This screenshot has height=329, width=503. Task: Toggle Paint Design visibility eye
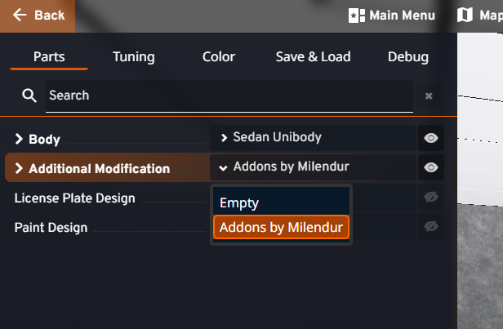point(431,226)
